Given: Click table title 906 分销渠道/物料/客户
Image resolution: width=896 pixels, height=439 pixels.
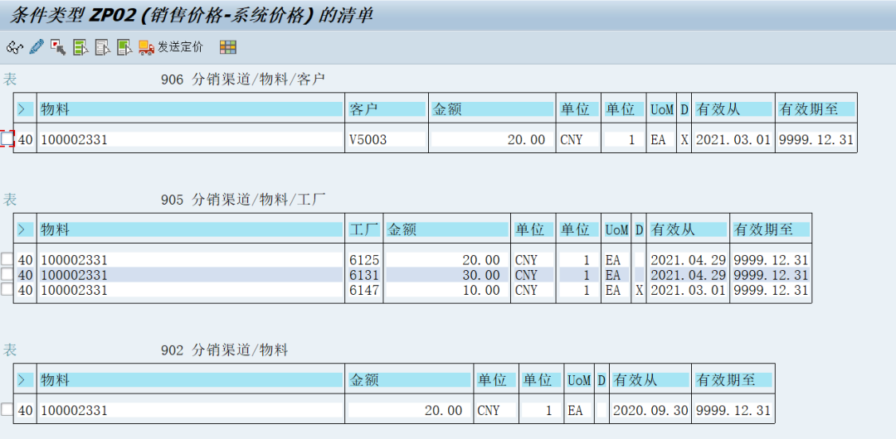Looking at the screenshot, I should pyautogui.click(x=243, y=80).
